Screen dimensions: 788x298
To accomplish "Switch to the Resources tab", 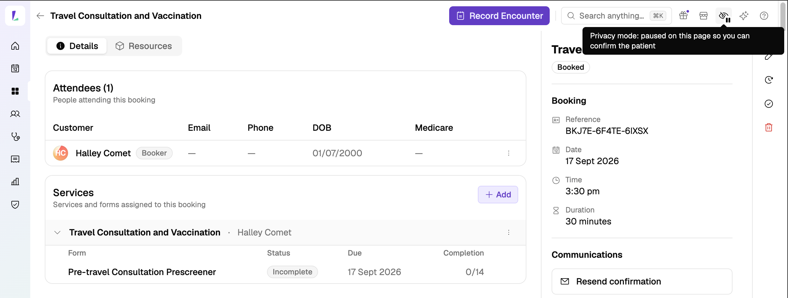I will point(144,46).
